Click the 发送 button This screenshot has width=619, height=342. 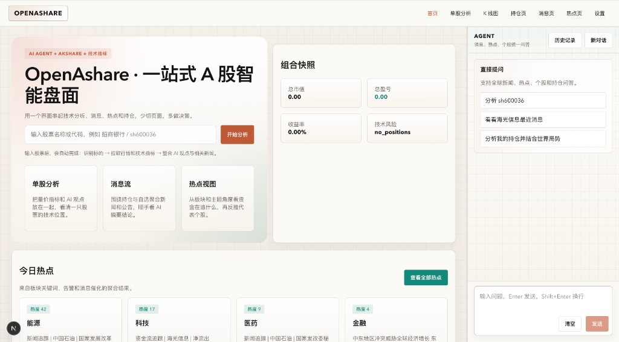pyautogui.click(x=597, y=323)
